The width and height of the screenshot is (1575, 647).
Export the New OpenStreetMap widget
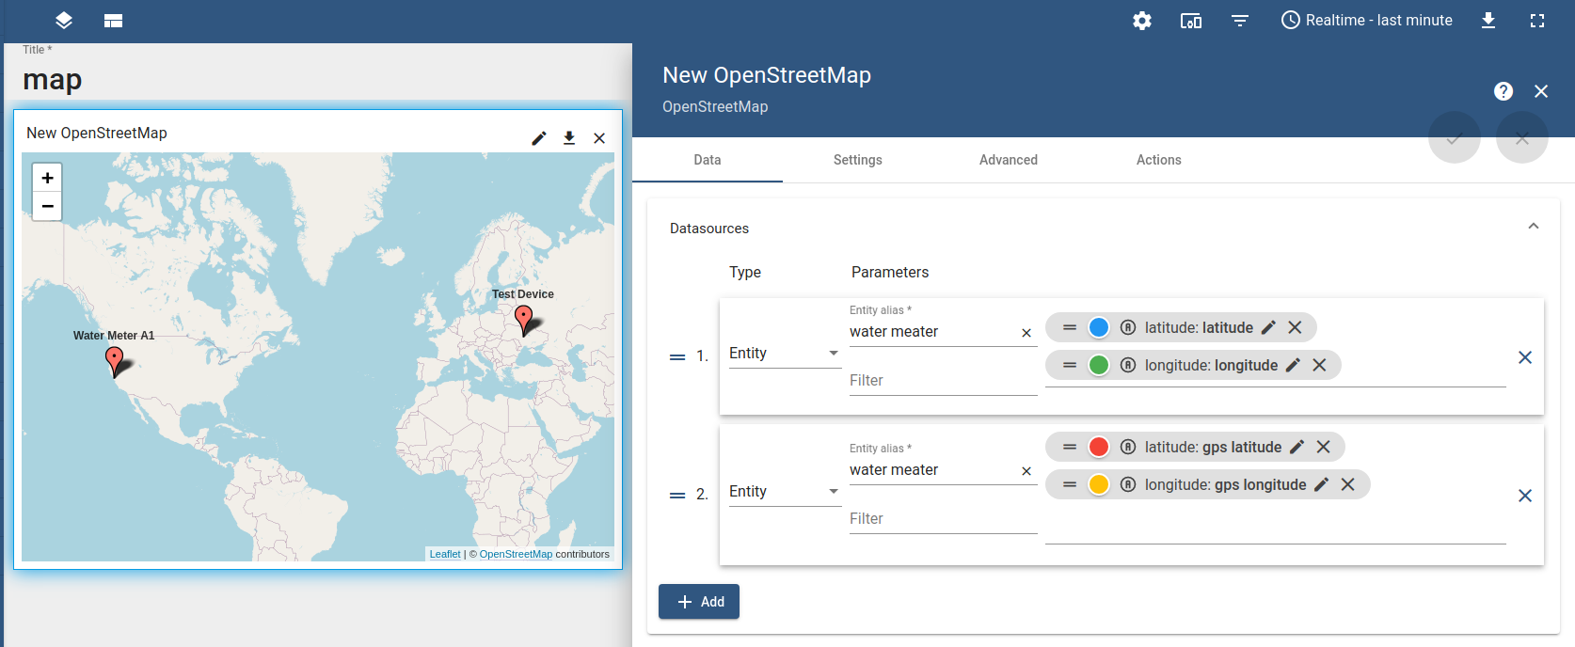click(569, 138)
